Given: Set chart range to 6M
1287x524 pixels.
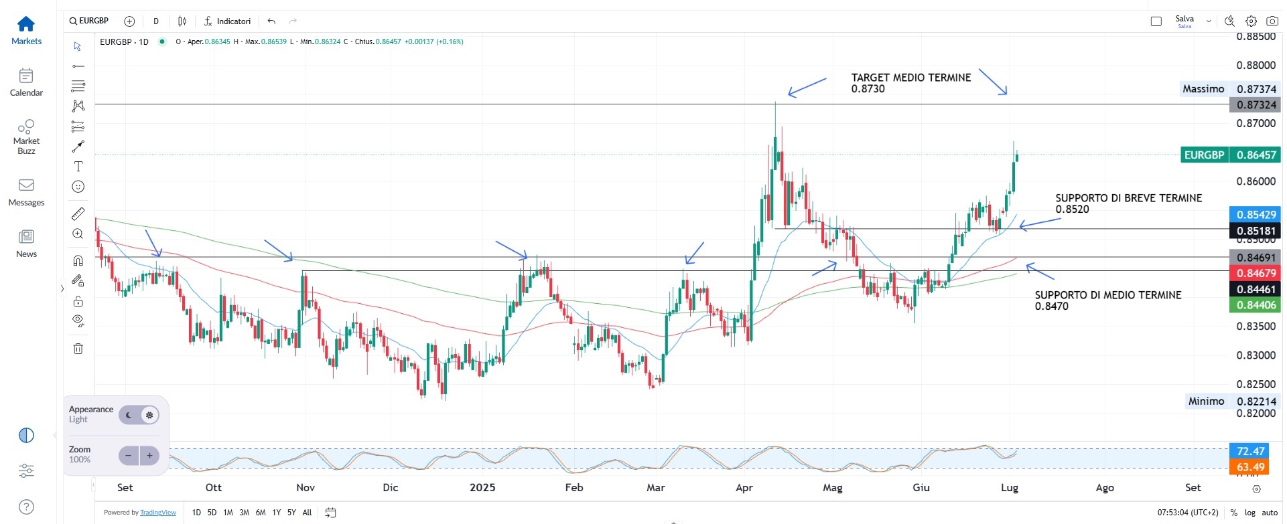Looking at the screenshot, I should coord(261,513).
